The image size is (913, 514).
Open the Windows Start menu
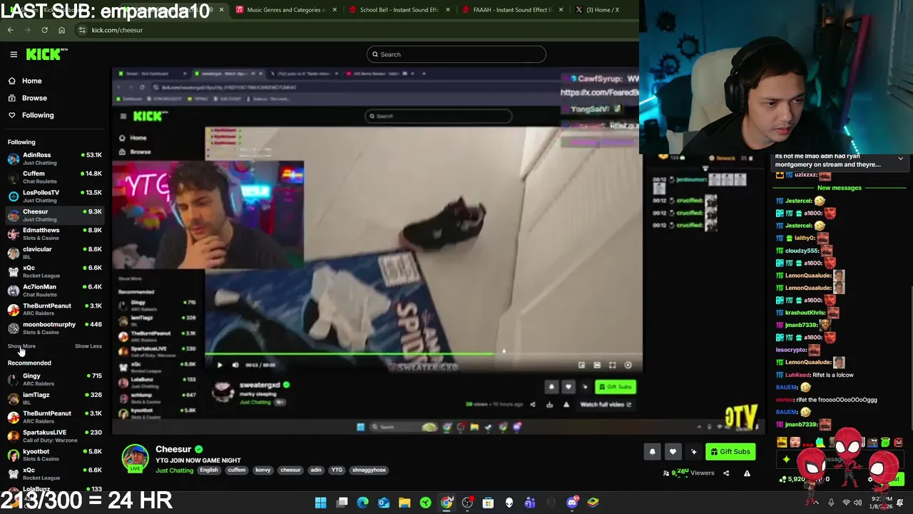(321, 503)
